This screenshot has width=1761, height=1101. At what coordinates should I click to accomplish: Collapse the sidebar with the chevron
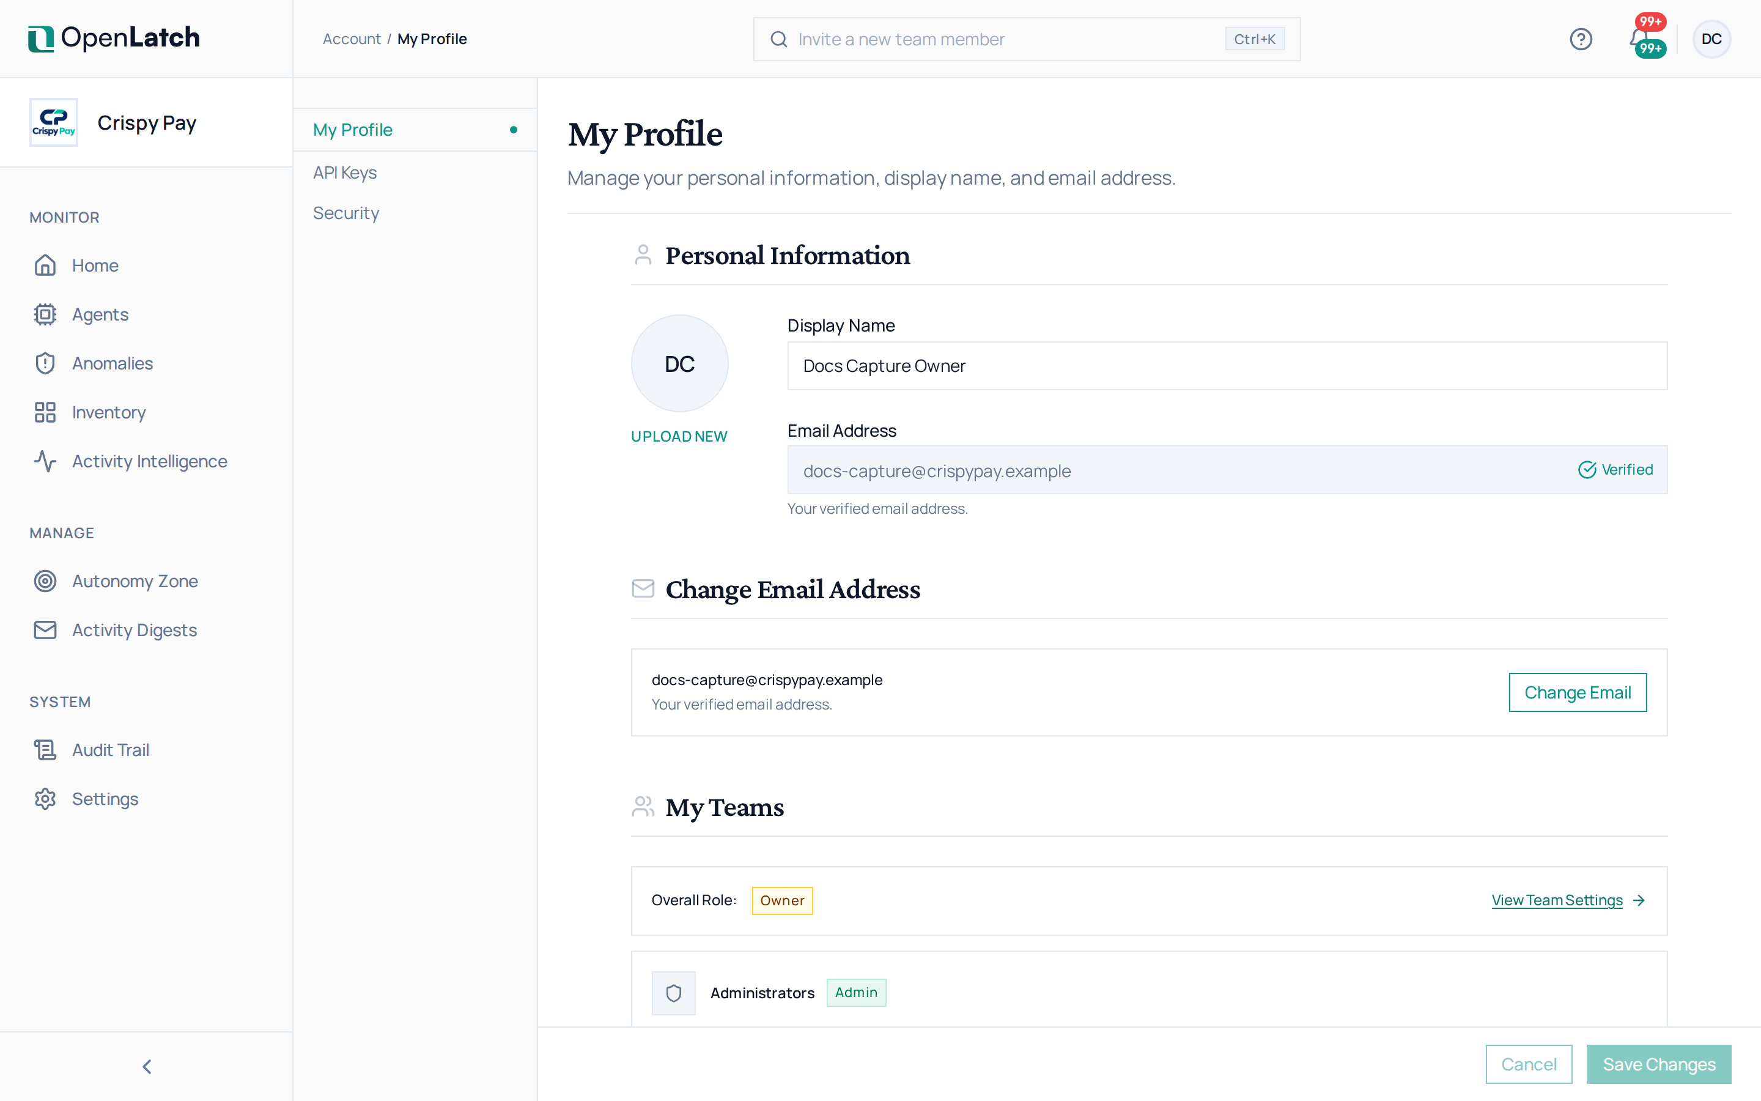click(x=147, y=1067)
